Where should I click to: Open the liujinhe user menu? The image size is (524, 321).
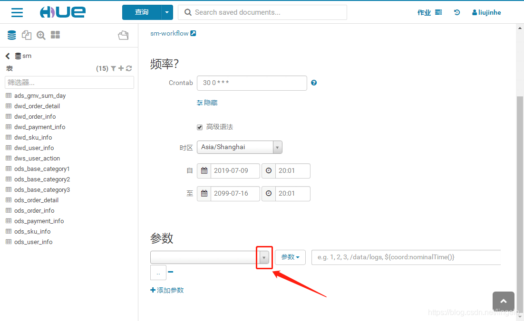point(486,12)
